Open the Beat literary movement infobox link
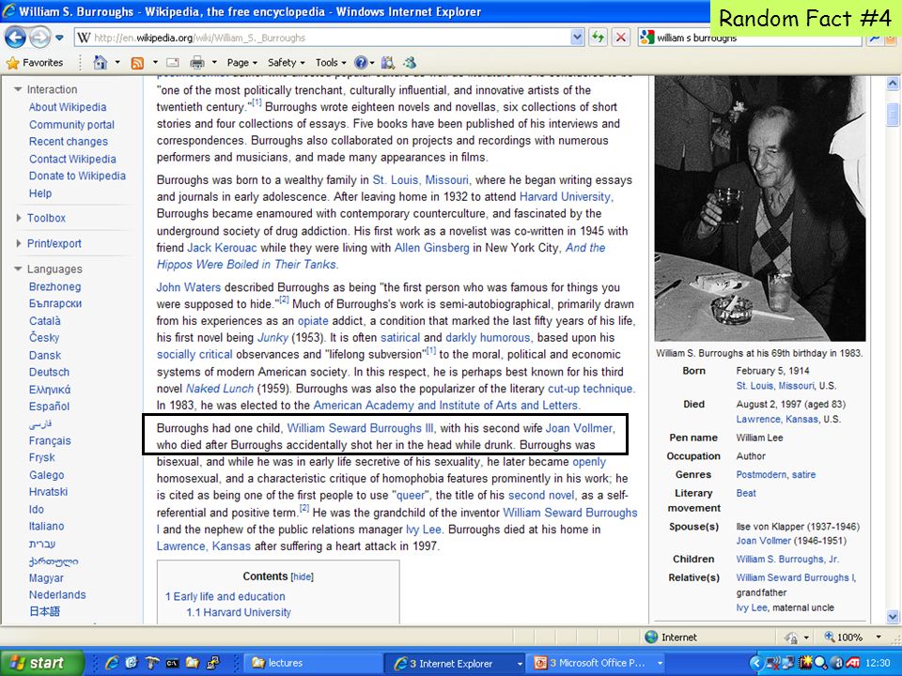The width and height of the screenshot is (902, 676). coord(745,493)
